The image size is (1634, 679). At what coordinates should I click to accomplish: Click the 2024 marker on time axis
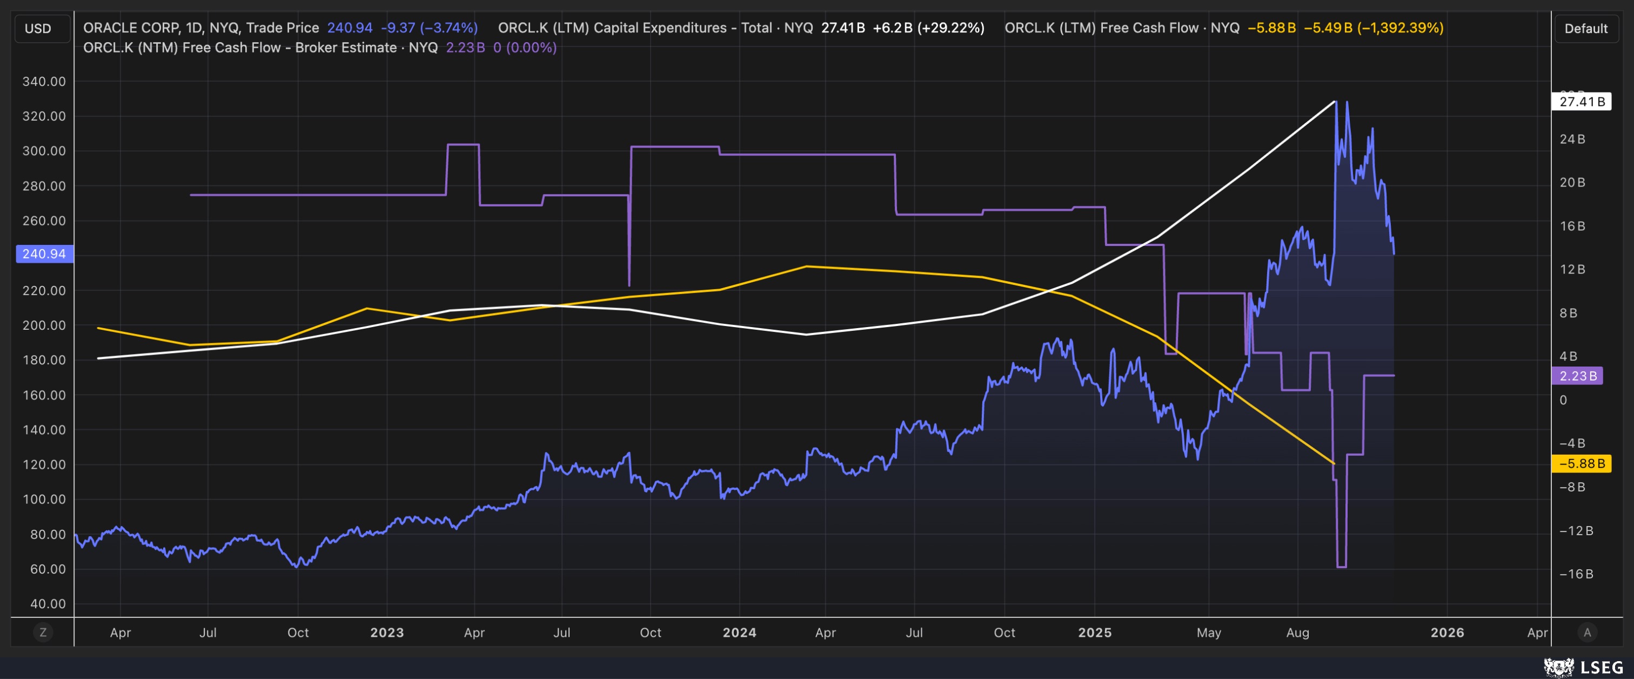coord(739,632)
